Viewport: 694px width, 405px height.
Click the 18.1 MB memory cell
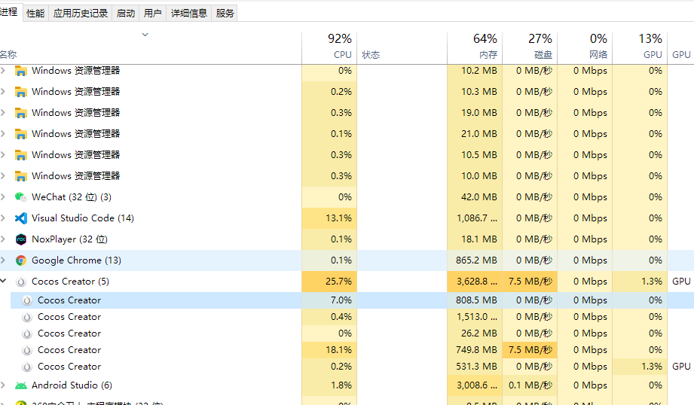pyautogui.click(x=475, y=239)
